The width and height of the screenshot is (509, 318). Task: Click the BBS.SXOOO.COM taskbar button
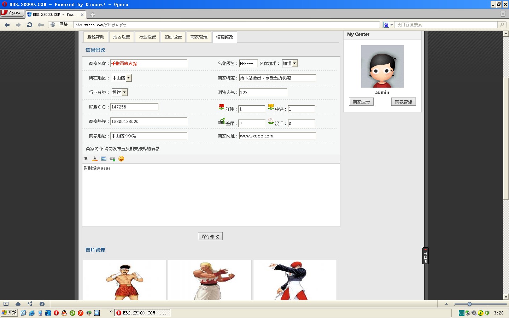click(x=143, y=313)
